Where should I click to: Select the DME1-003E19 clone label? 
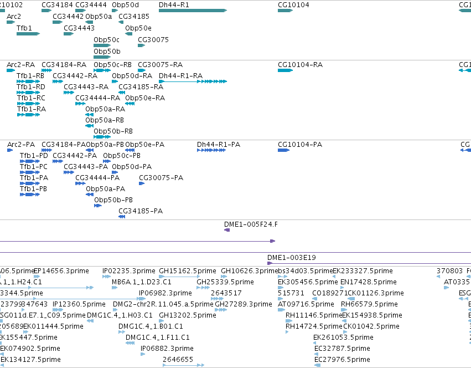pos(291,258)
